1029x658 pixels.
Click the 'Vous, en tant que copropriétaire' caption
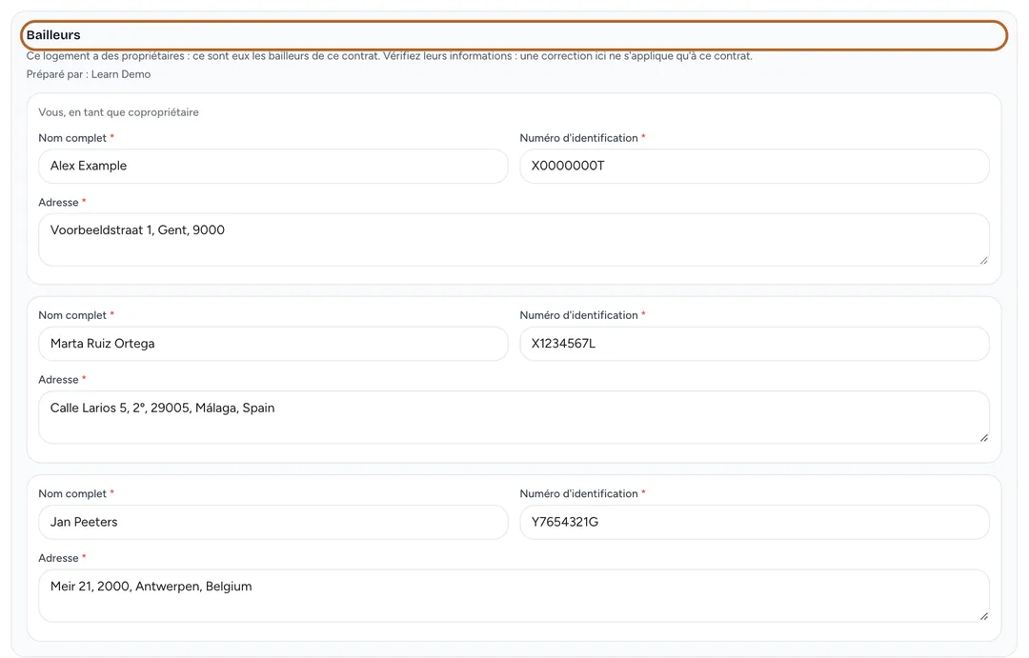[x=119, y=112]
